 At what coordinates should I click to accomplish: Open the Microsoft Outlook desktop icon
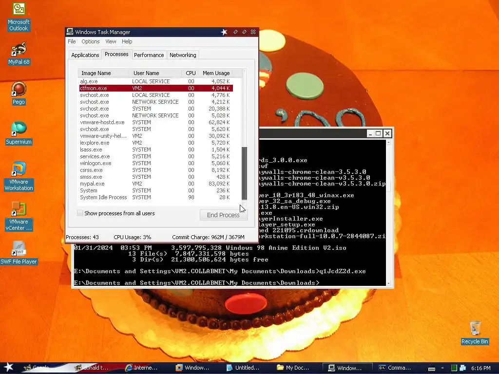click(19, 17)
